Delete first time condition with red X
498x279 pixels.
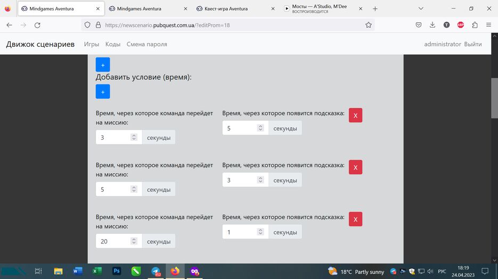[355, 115]
